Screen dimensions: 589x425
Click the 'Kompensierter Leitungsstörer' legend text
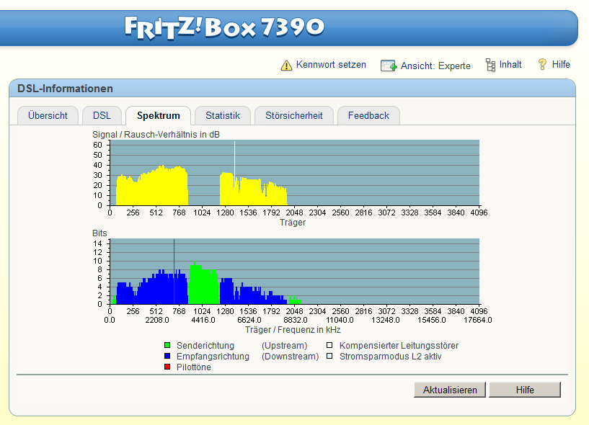coord(399,346)
